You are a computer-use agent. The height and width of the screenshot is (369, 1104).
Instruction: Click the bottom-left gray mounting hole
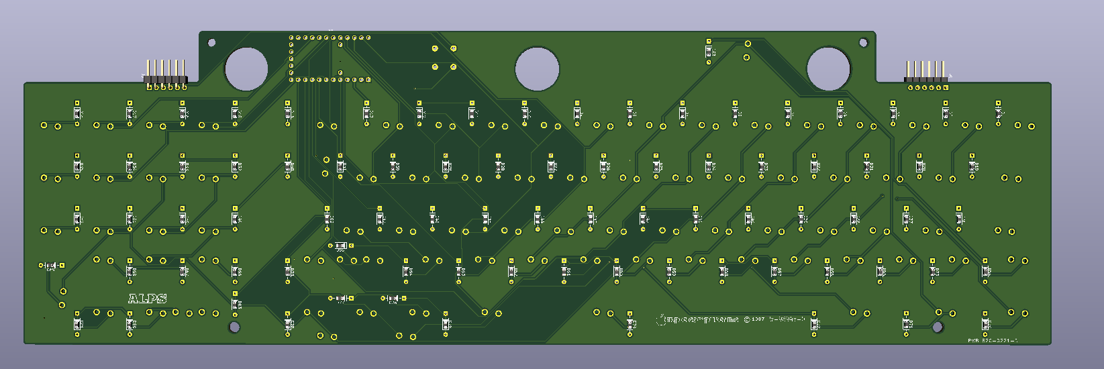pos(234,327)
